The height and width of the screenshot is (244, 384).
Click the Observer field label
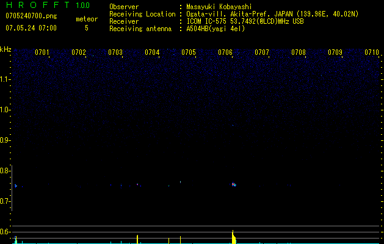(124, 7)
